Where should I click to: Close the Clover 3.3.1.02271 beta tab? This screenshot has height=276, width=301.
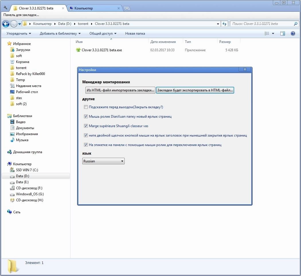[63, 8]
